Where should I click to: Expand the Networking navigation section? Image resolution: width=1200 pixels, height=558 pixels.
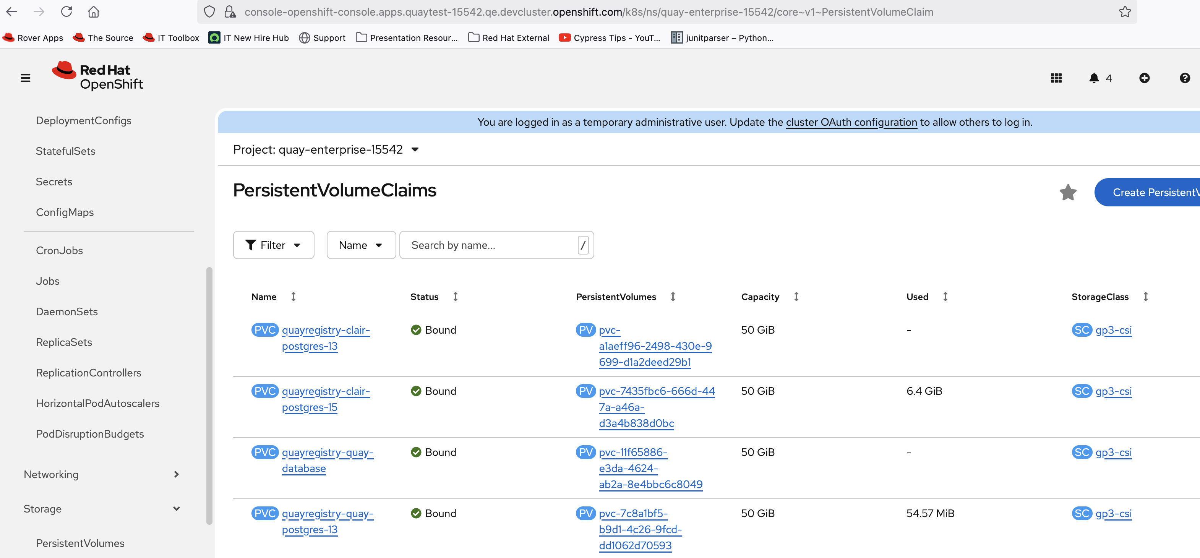click(x=101, y=474)
